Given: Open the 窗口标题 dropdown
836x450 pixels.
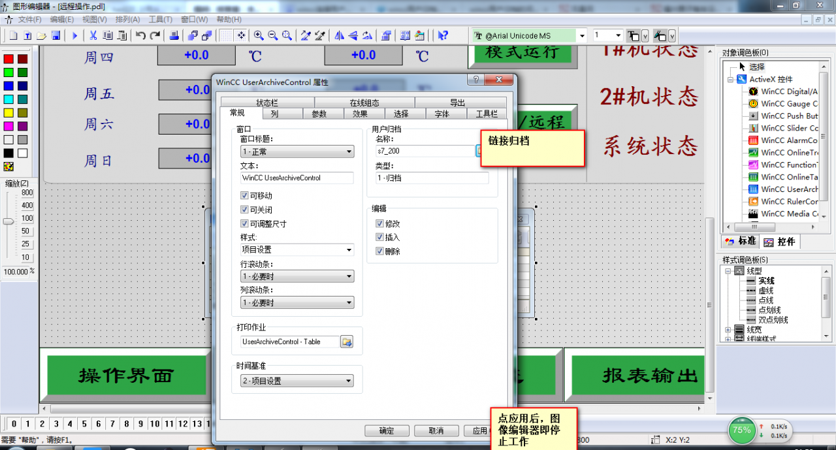Looking at the screenshot, I should click(x=349, y=152).
